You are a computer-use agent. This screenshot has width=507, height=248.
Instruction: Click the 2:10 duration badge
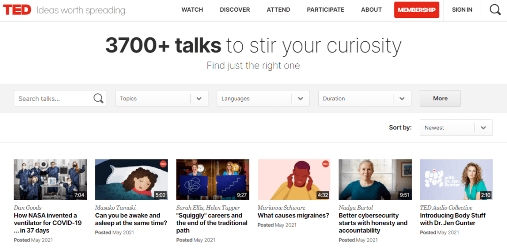click(x=485, y=195)
